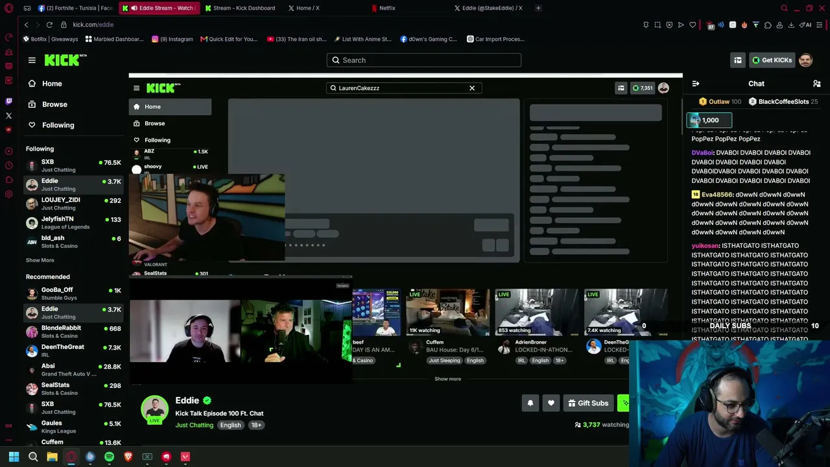The image size is (830, 467).
Task: Open a new browser tab
Action: point(538,8)
